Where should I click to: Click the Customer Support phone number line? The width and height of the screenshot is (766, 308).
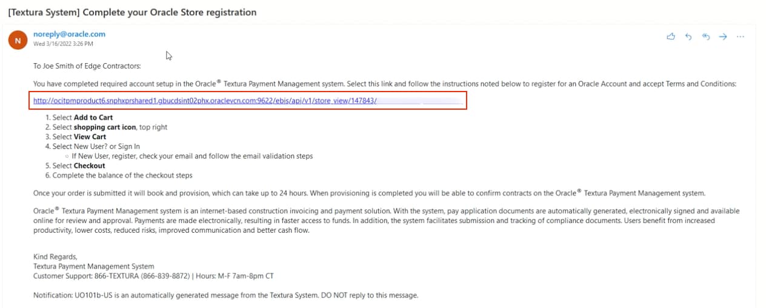pyautogui.click(x=153, y=276)
